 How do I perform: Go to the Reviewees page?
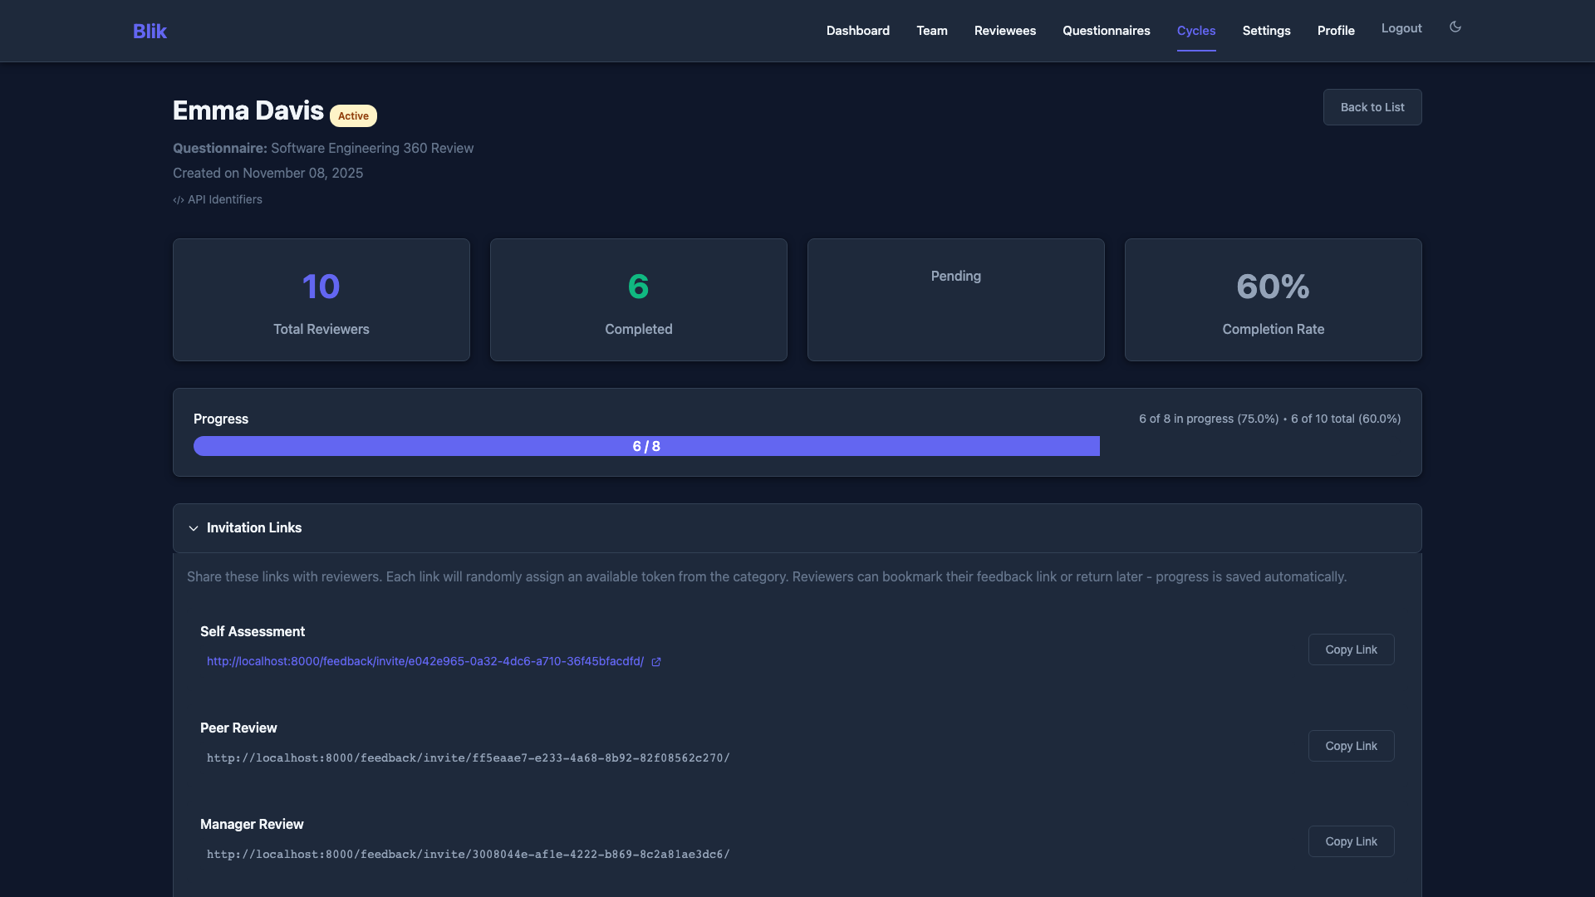tap(1005, 31)
